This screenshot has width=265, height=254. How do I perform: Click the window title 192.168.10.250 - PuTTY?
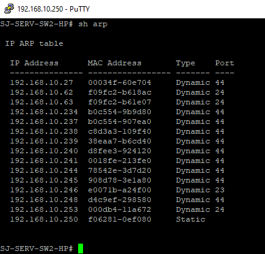pos(53,9)
